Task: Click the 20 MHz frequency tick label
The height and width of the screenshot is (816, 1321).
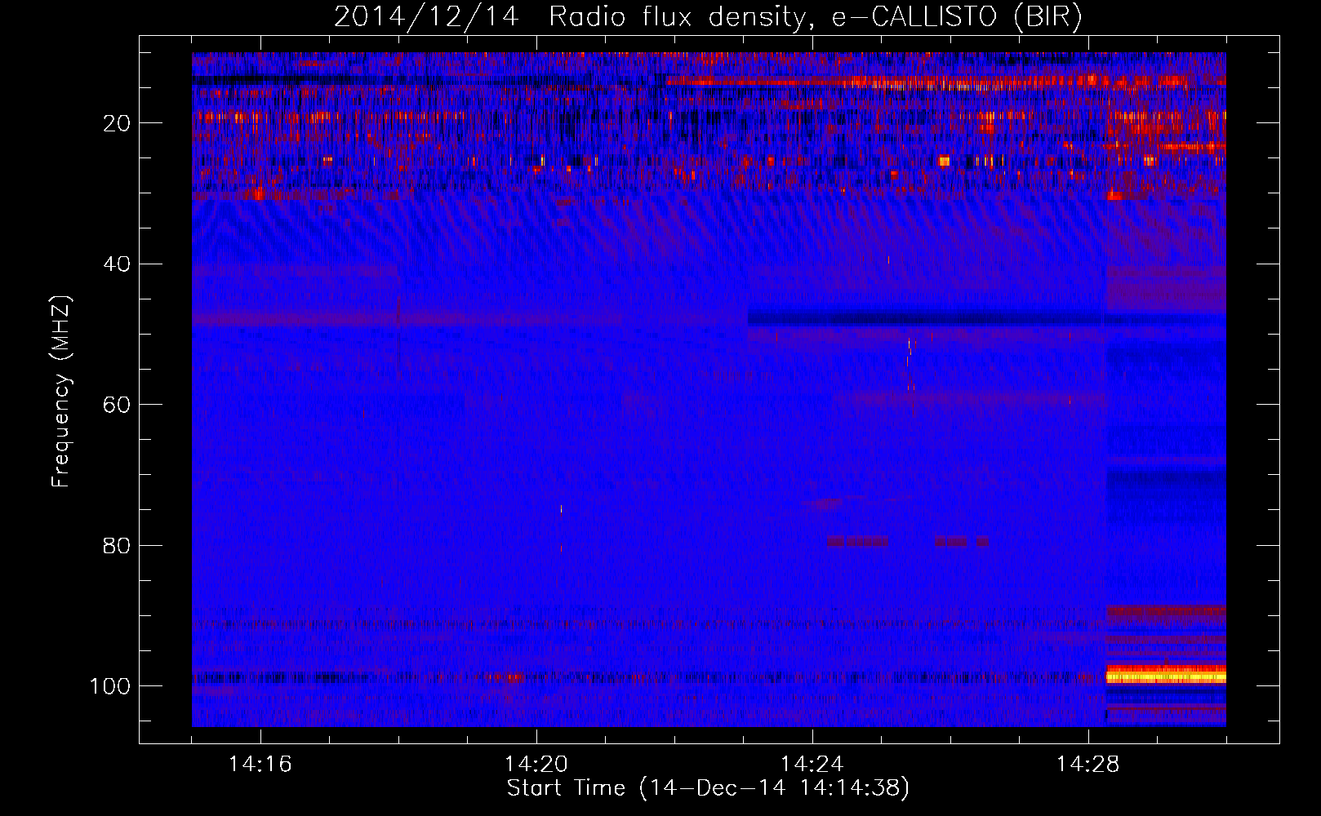Action: [x=118, y=123]
